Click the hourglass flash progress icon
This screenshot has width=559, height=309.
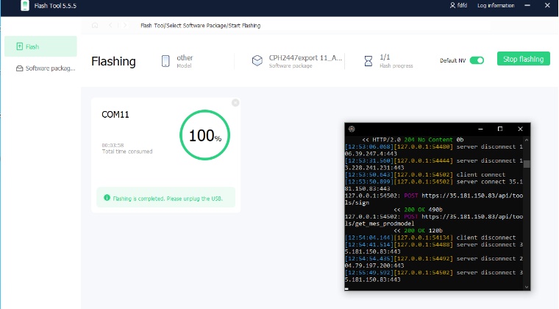pyautogui.click(x=368, y=61)
